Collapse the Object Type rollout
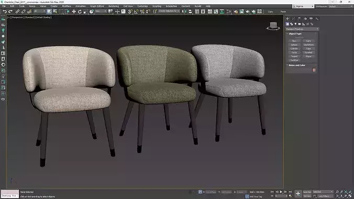 pyautogui.click(x=295, y=34)
